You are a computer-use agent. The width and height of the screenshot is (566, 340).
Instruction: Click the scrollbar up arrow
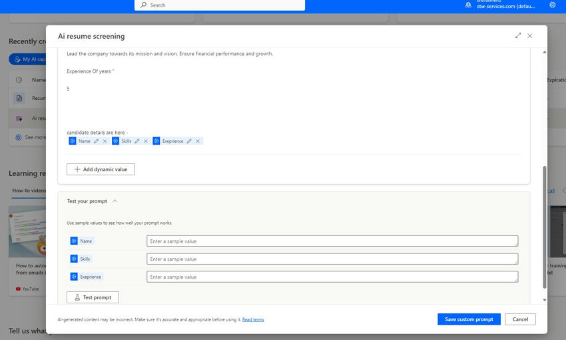[x=545, y=52]
